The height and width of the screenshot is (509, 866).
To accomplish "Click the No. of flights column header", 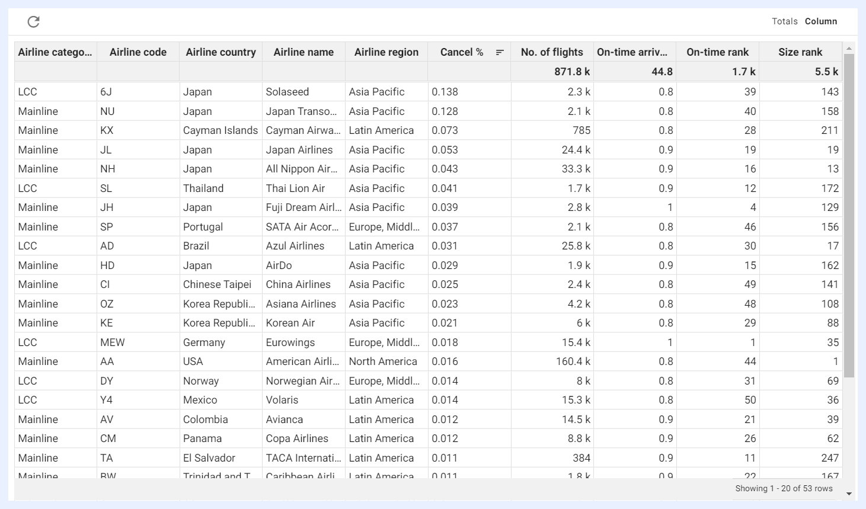I will pos(552,52).
